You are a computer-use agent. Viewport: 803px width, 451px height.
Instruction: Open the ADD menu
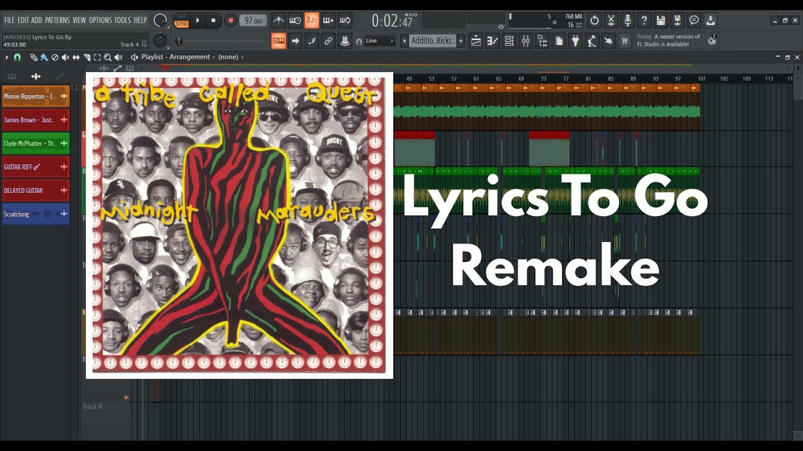(37, 20)
